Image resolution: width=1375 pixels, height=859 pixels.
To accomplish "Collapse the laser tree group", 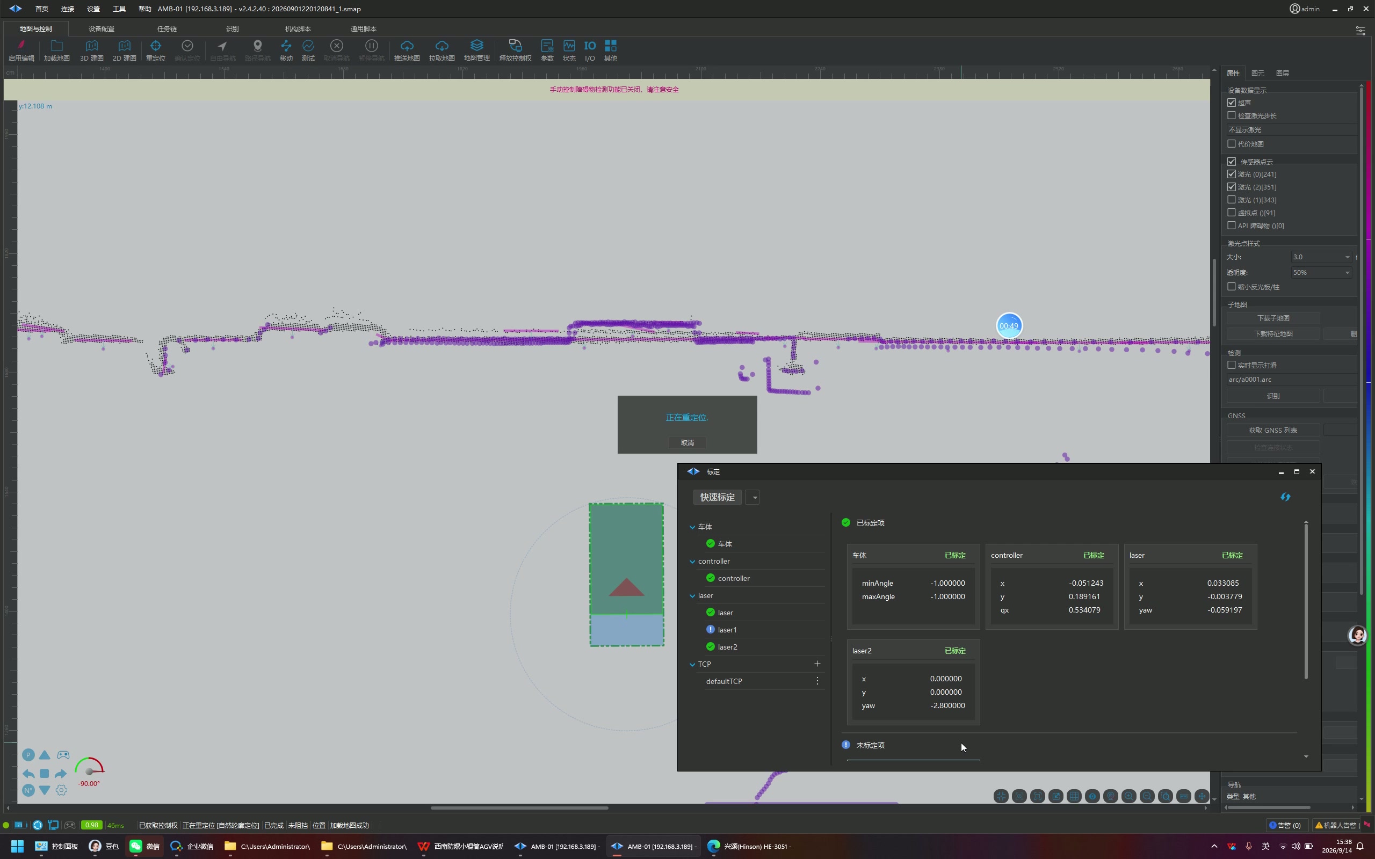I will click(693, 596).
